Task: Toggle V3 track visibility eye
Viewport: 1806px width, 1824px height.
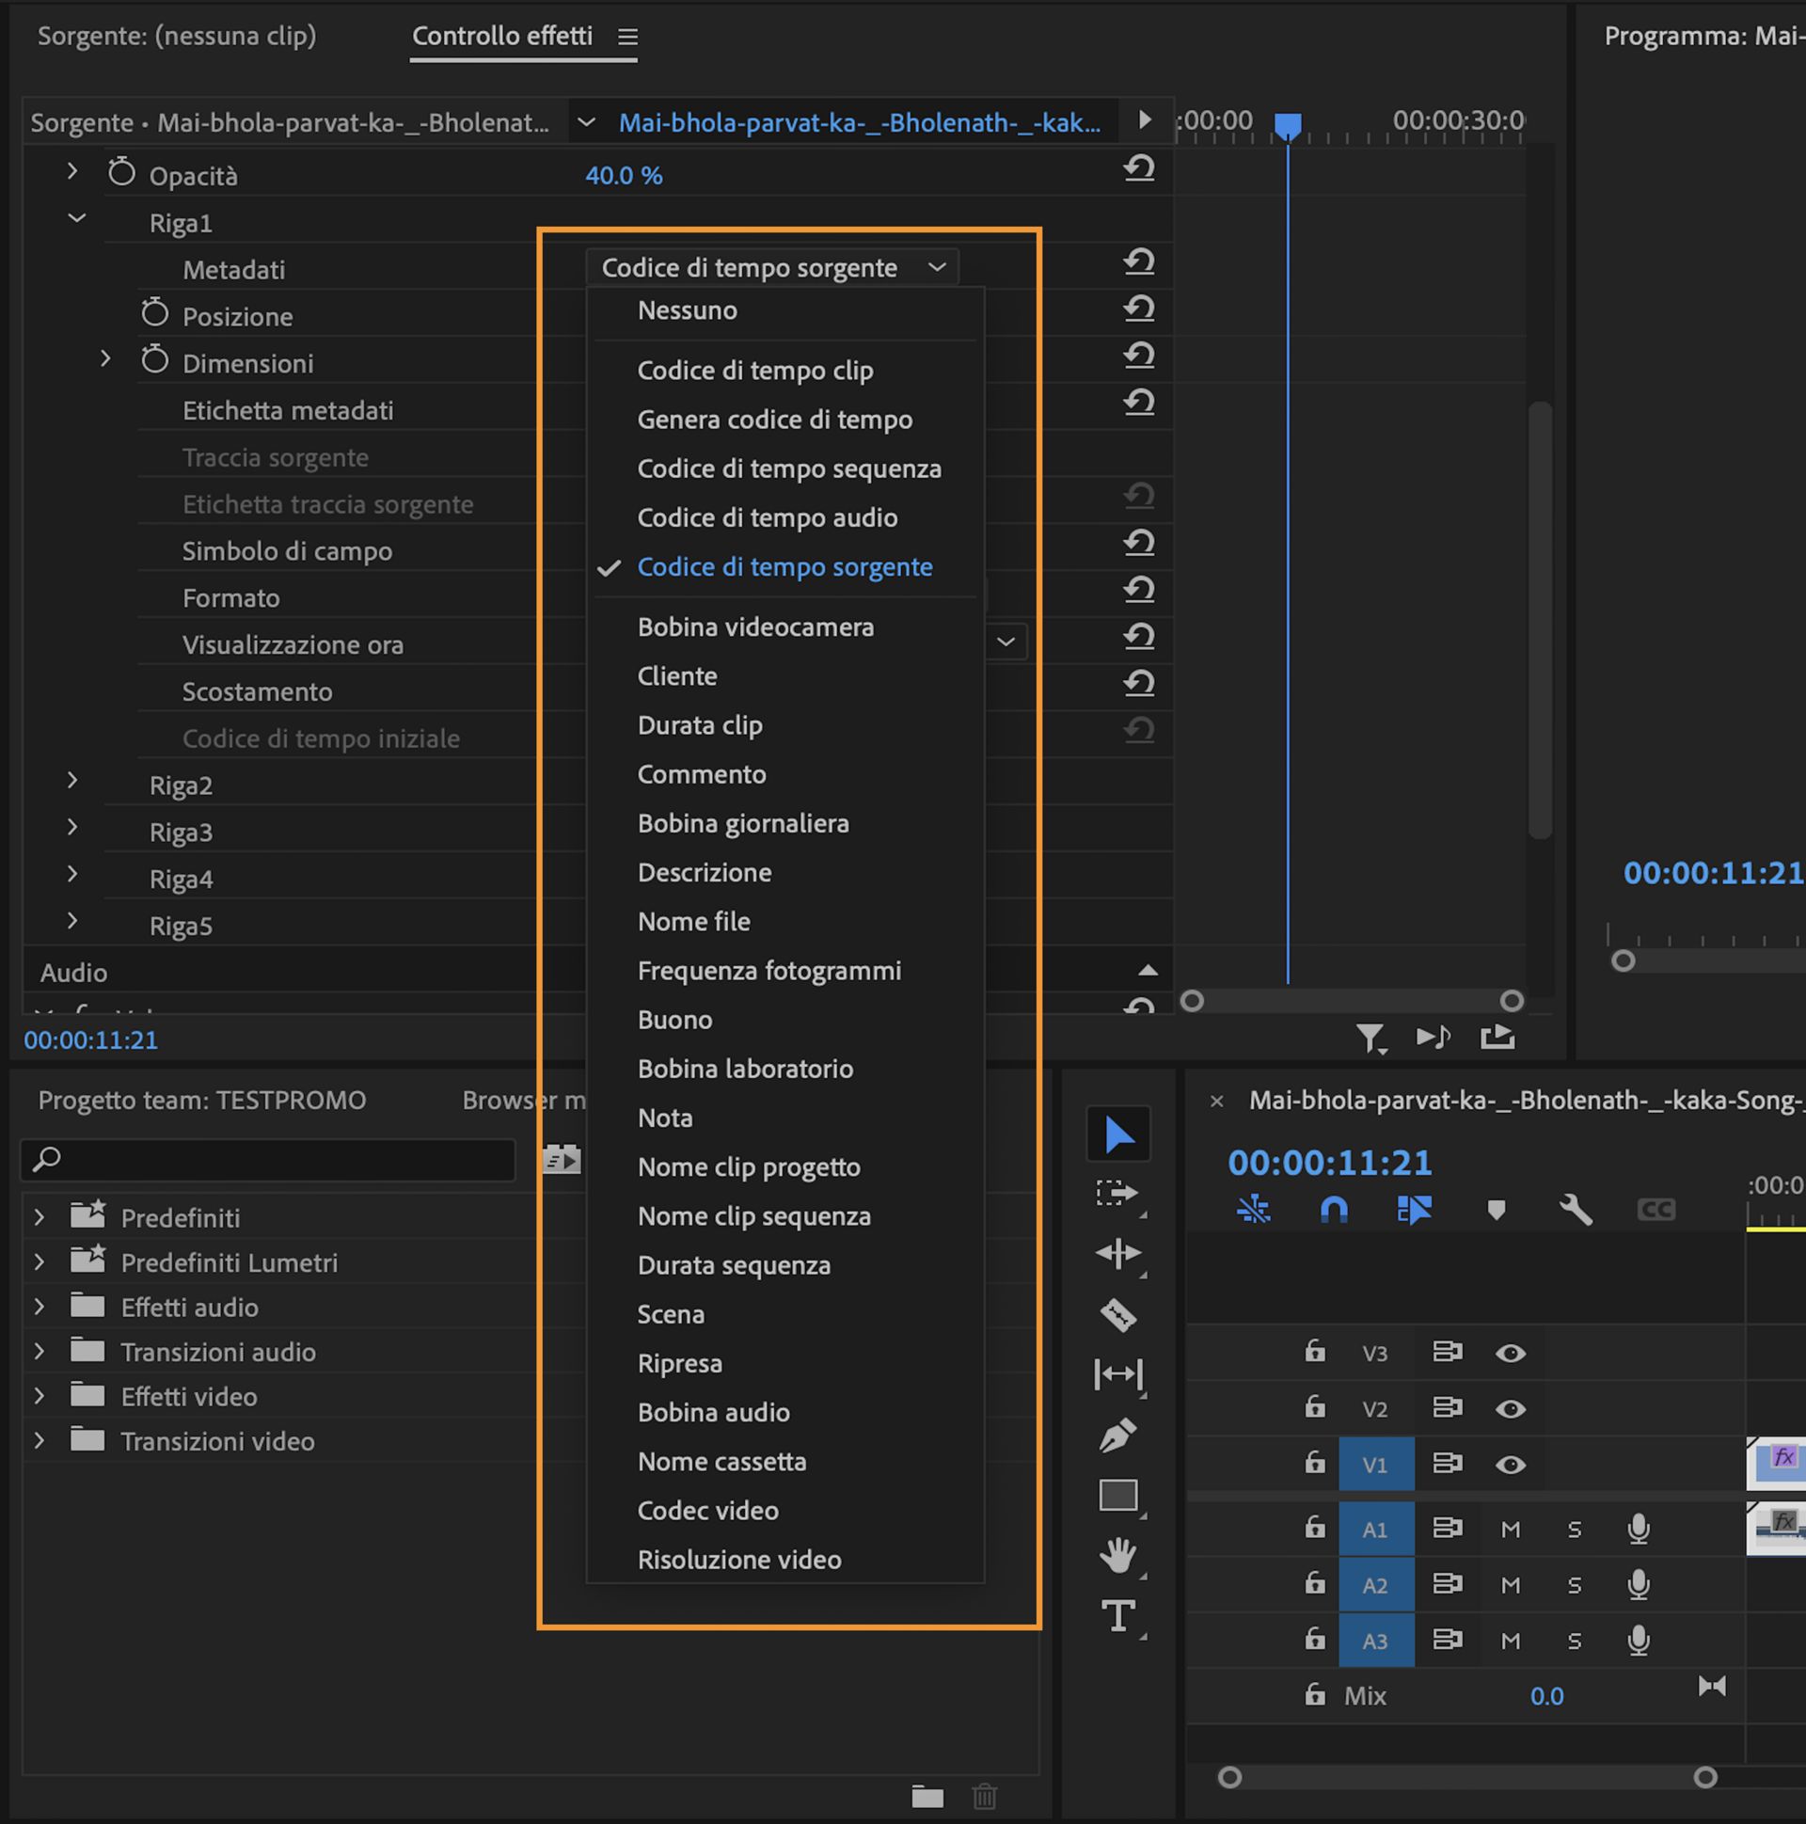Action: pyautogui.click(x=1510, y=1353)
